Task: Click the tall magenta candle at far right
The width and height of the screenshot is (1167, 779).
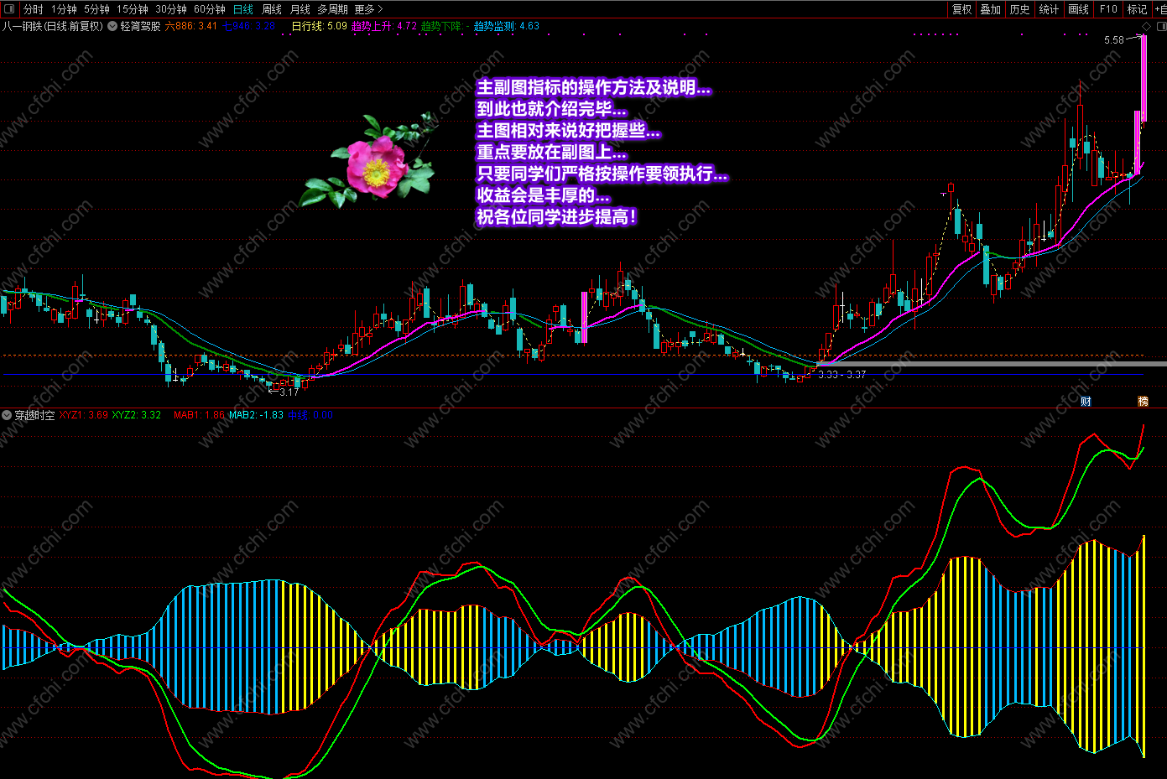Action: point(1143,78)
